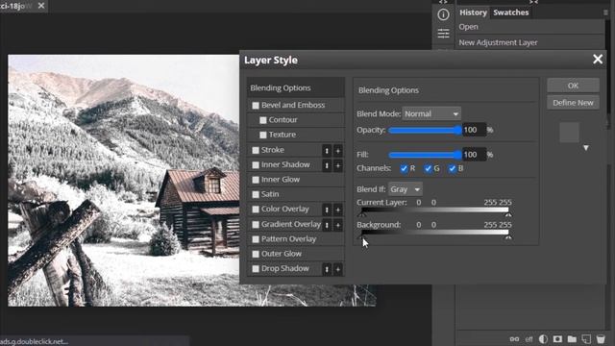Click the Background white point handle
The width and height of the screenshot is (615, 346).
(x=508, y=237)
